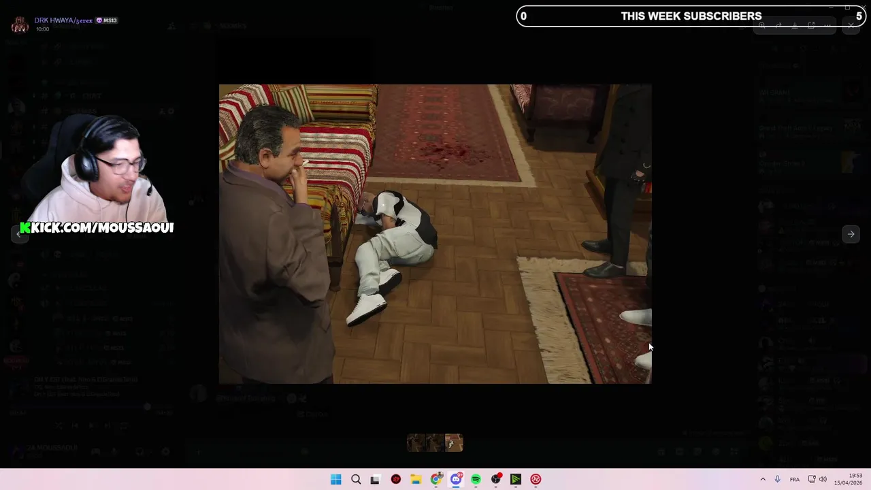Open network settings from tray icon

click(812, 479)
